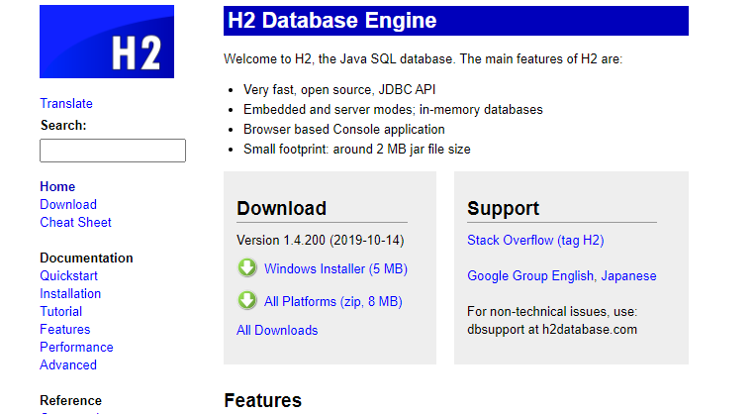Open the Cheat Sheet link
Screen dimensions: 755x414
[x=75, y=222]
